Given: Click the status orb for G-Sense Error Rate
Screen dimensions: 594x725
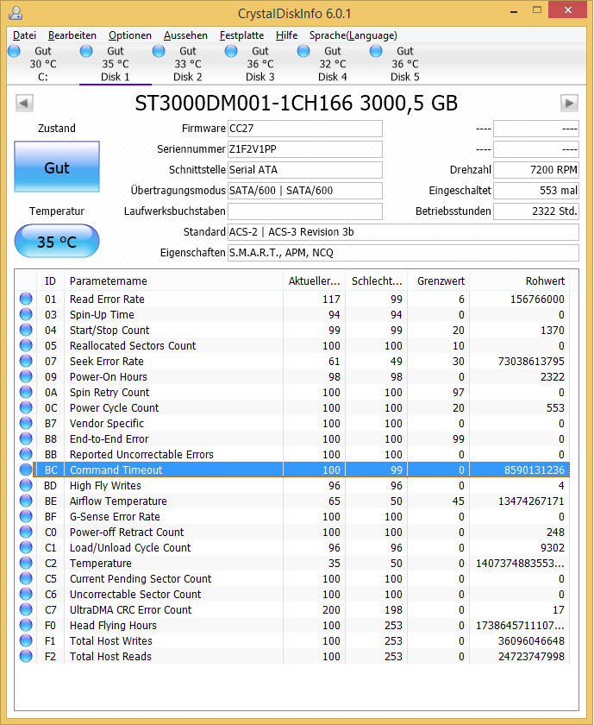Looking at the screenshot, I should click(x=26, y=516).
